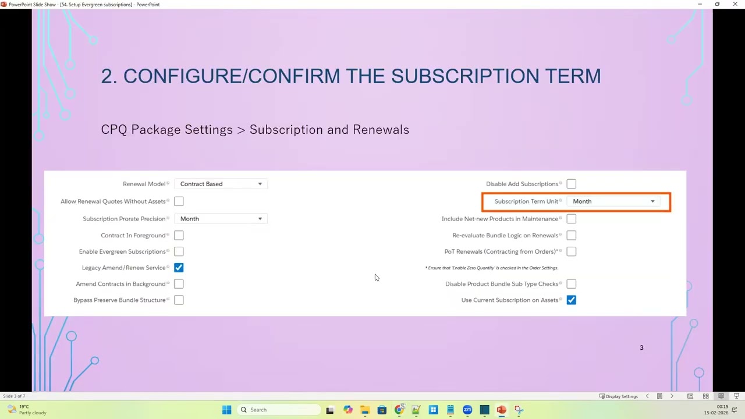This screenshot has height=419, width=745.
Task: Click the PowerPoint taskbar icon
Action: pos(502,410)
